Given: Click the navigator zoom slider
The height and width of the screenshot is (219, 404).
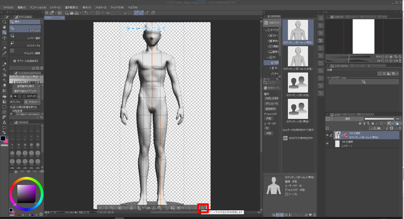Looking at the screenshot, I should 348,57.
